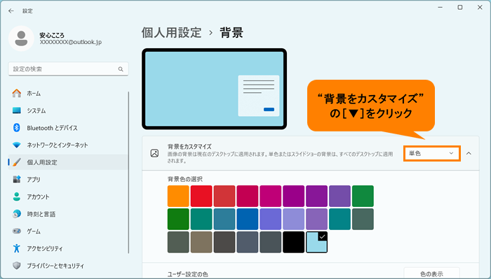Viewport: 491px width, 279px height.
Task: Minimize the settings window
Action: click(x=440, y=7)
